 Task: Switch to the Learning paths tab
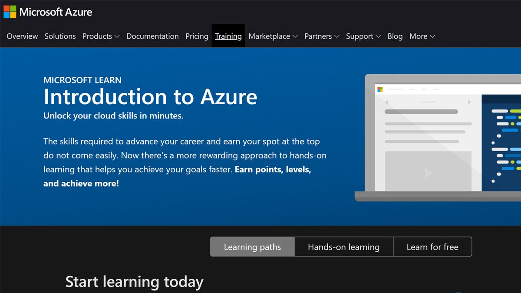click(252, 247)
